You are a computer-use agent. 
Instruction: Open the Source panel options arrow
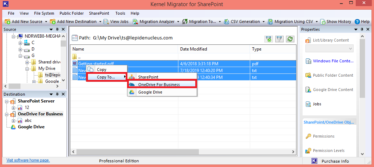tap(51, 29)
